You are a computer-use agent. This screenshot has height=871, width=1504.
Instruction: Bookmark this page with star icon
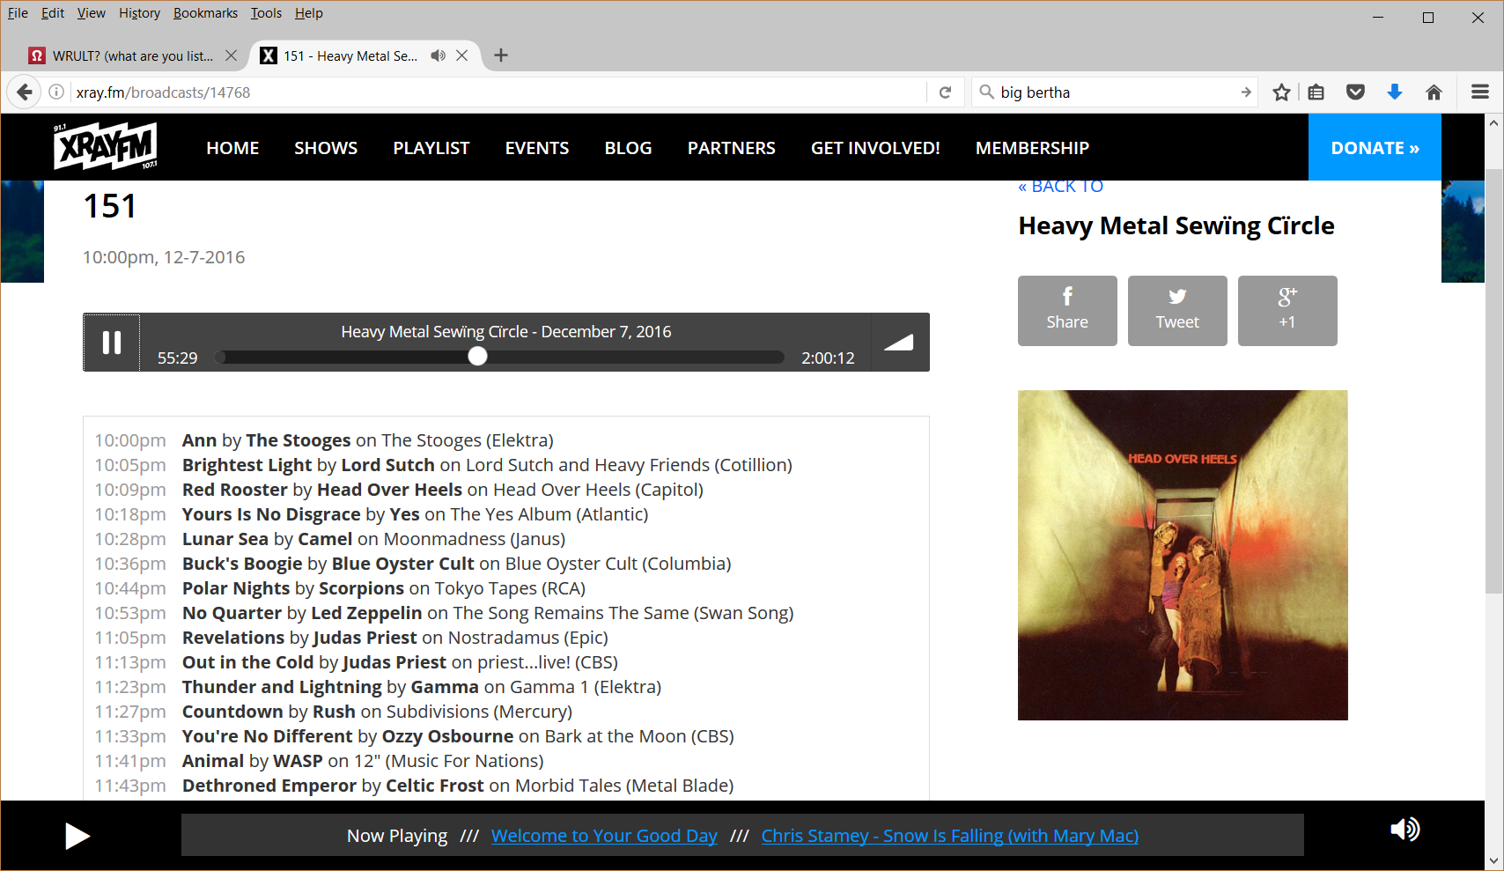pos(1281,92)
